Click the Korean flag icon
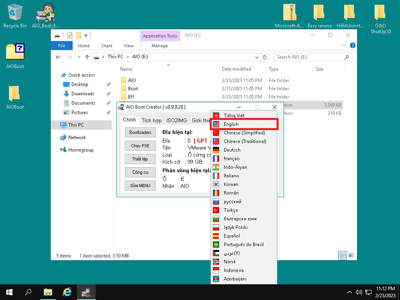 coord(216,184)
